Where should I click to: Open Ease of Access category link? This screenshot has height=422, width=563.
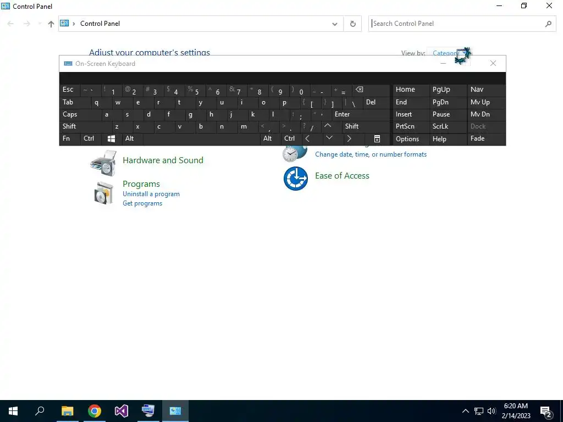[342, 175]
